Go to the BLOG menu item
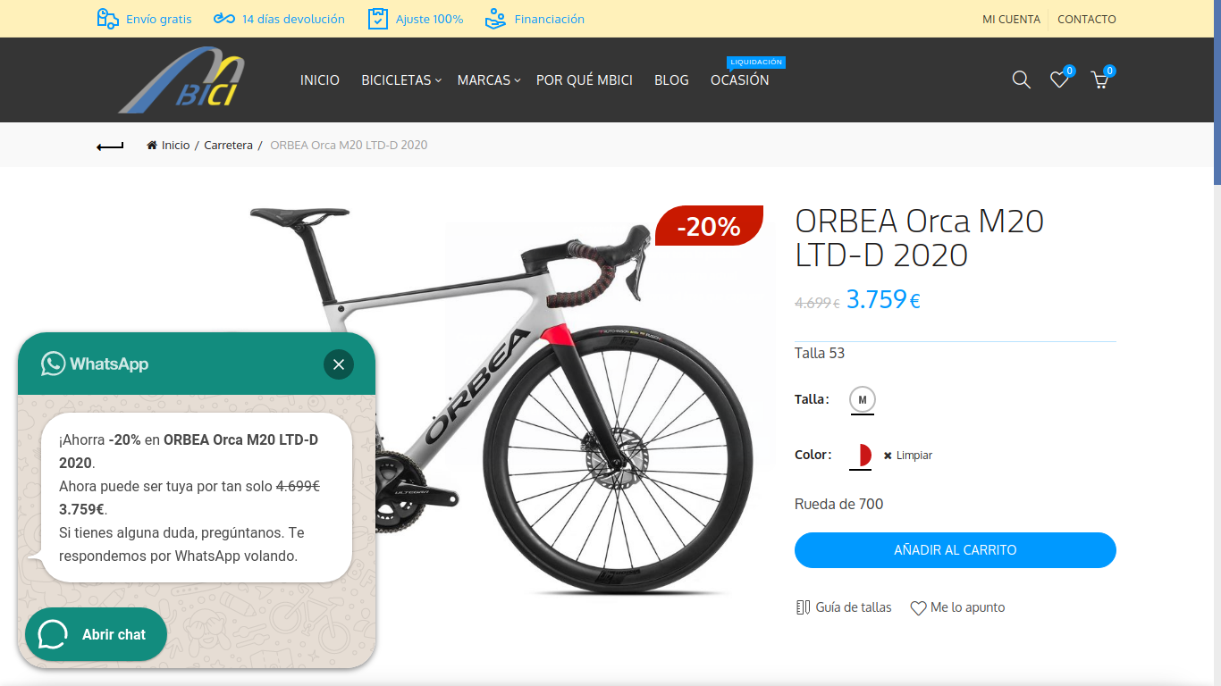 click(671, 80)
